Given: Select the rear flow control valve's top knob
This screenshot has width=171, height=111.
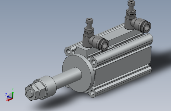Looking at the screenshot, I should pyautogui.click(x=131, y=3).
